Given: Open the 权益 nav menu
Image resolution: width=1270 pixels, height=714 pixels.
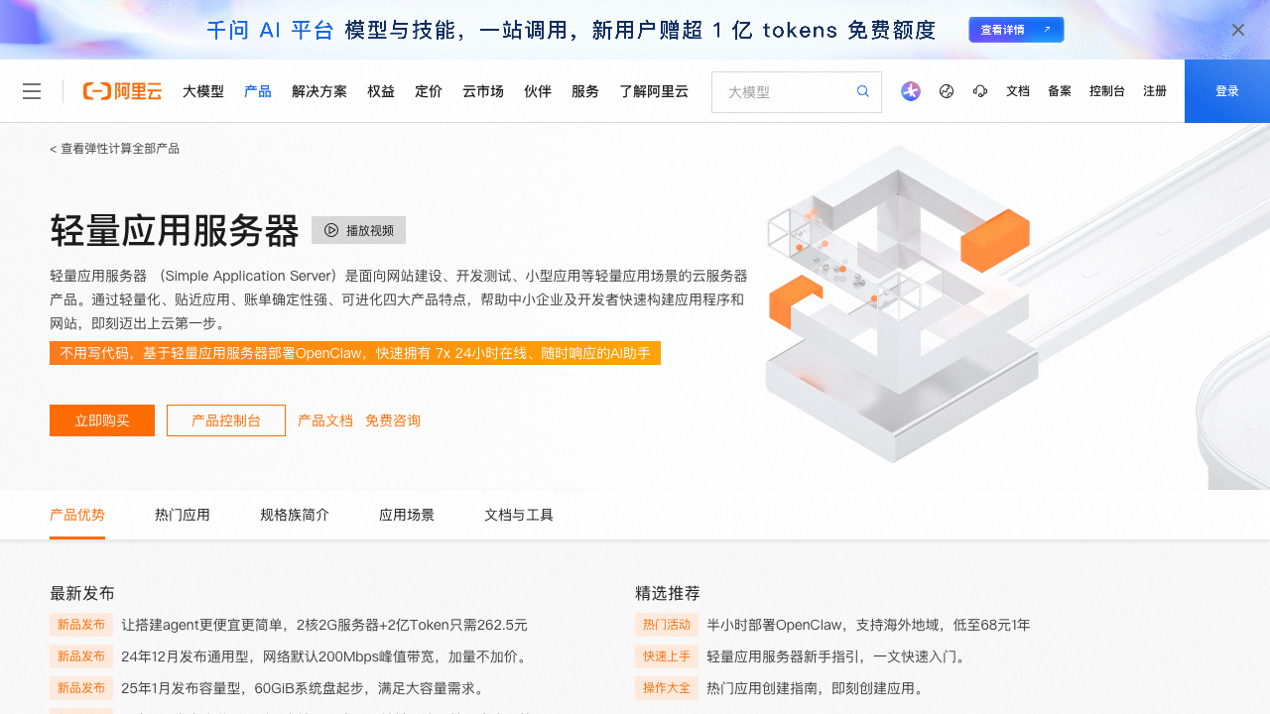Looking at the screenshot, I should tap(381, 91).
